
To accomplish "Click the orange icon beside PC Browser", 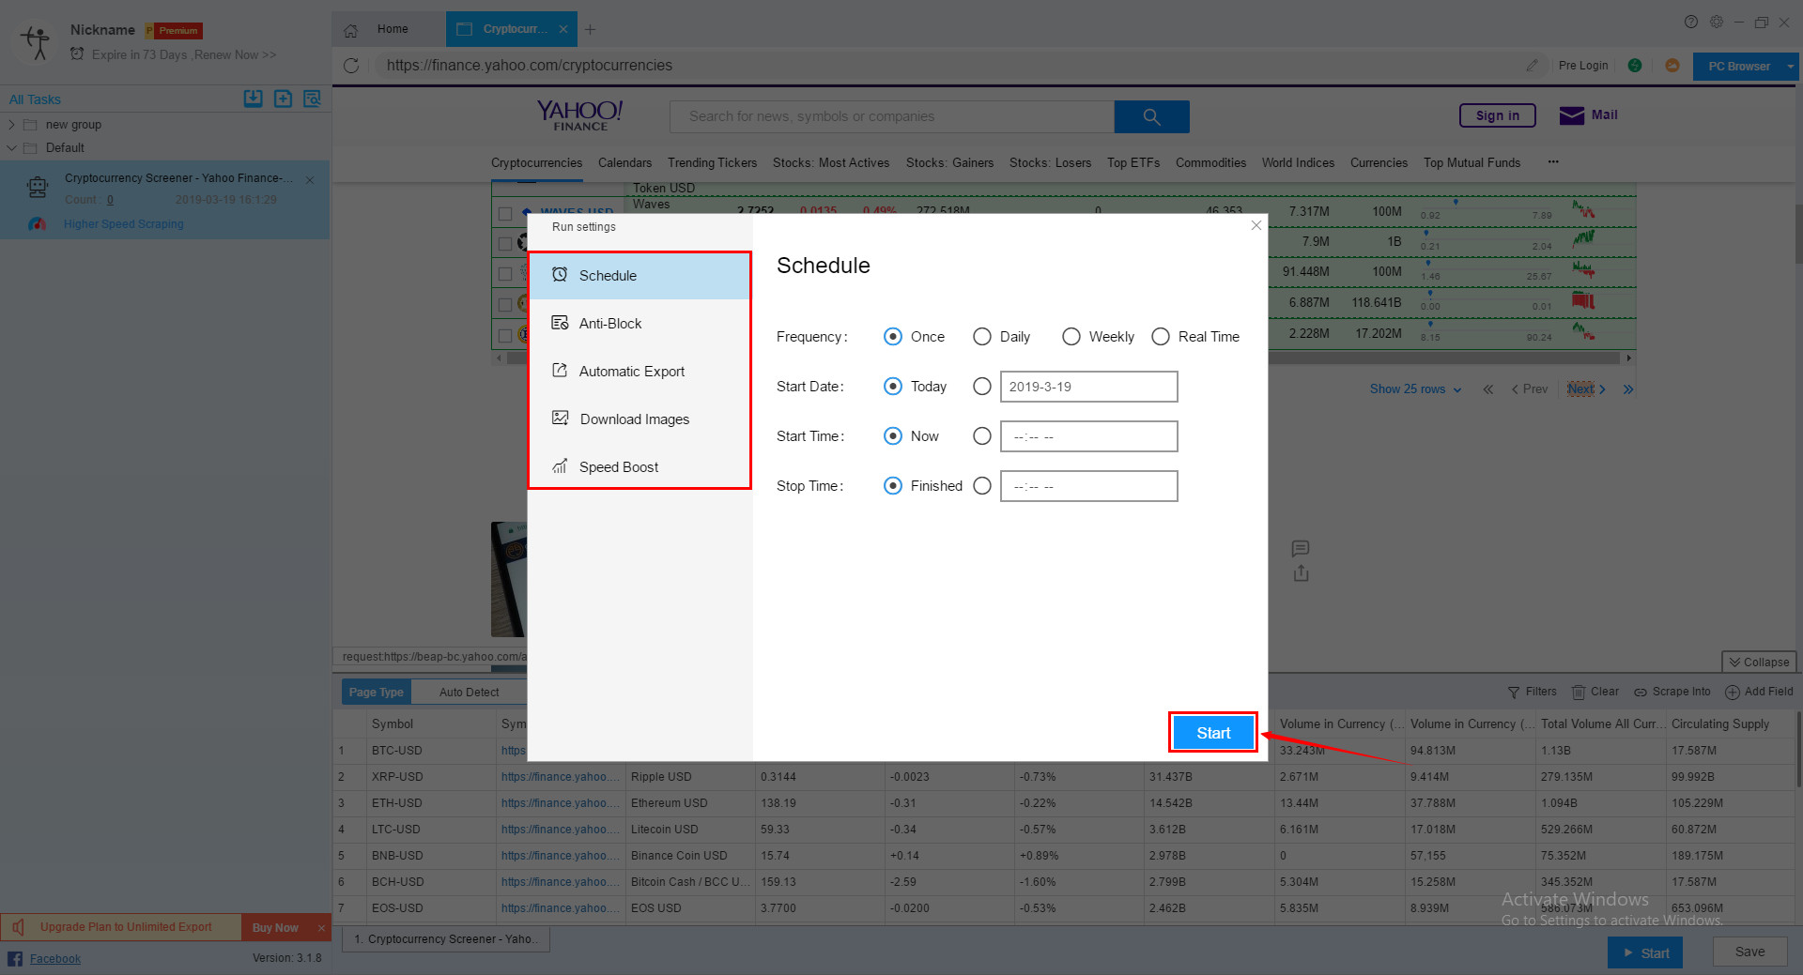I will [1672, 66].
